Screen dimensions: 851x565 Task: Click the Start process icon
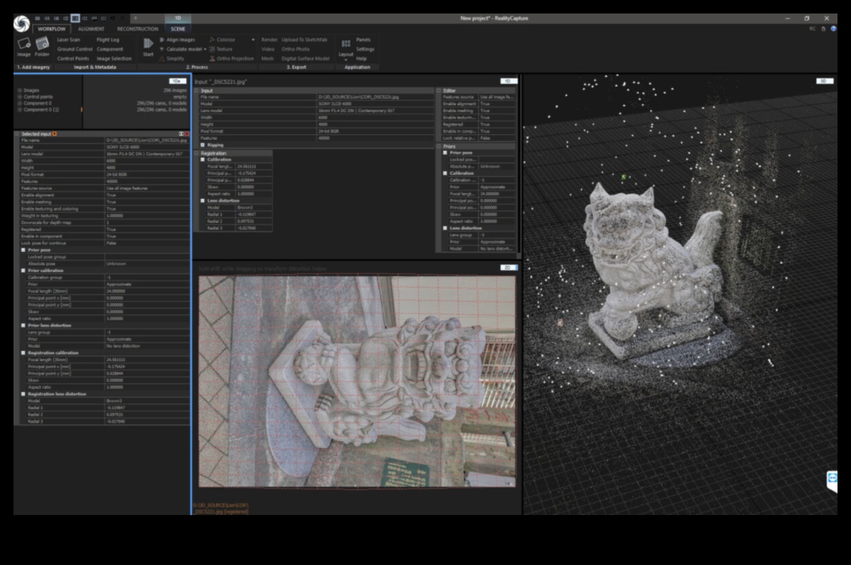148,44
